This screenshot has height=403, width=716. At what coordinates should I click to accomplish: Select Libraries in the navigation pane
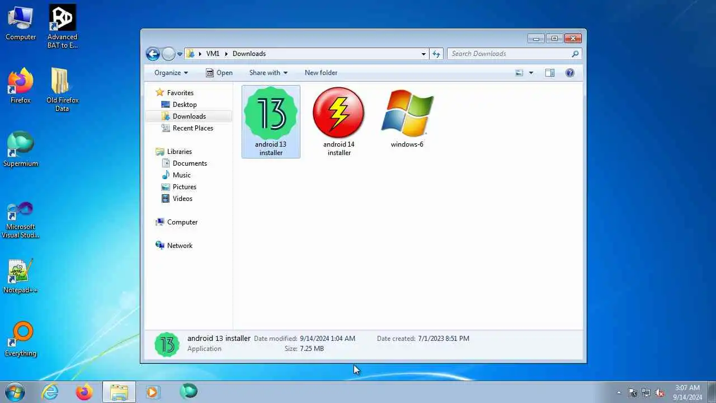click(x=179, y=152)
